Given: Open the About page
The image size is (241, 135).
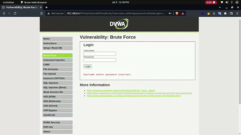Looking at the screenshot, I should pos(57,132).
